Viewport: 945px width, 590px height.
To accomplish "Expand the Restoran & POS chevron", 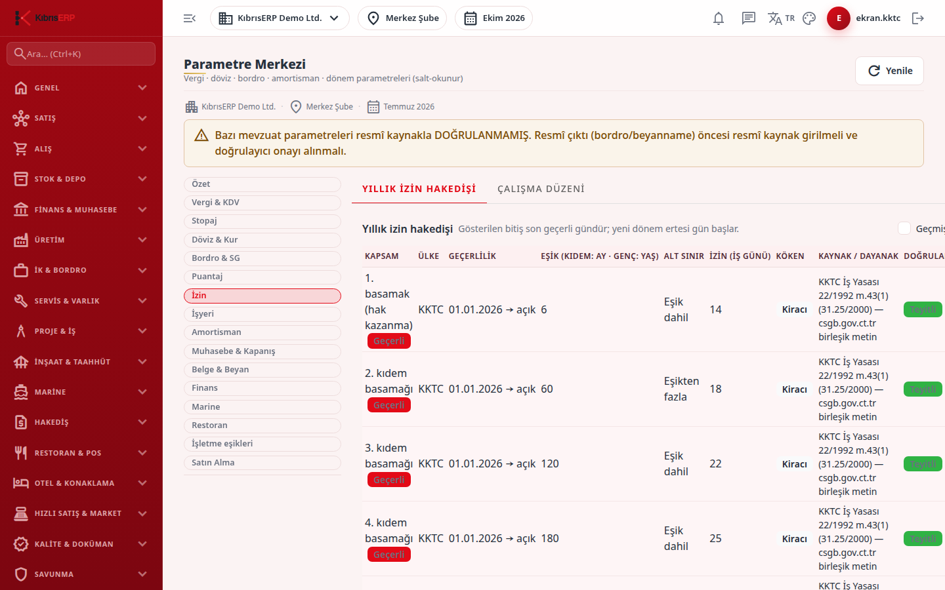I will coord(142,453).
